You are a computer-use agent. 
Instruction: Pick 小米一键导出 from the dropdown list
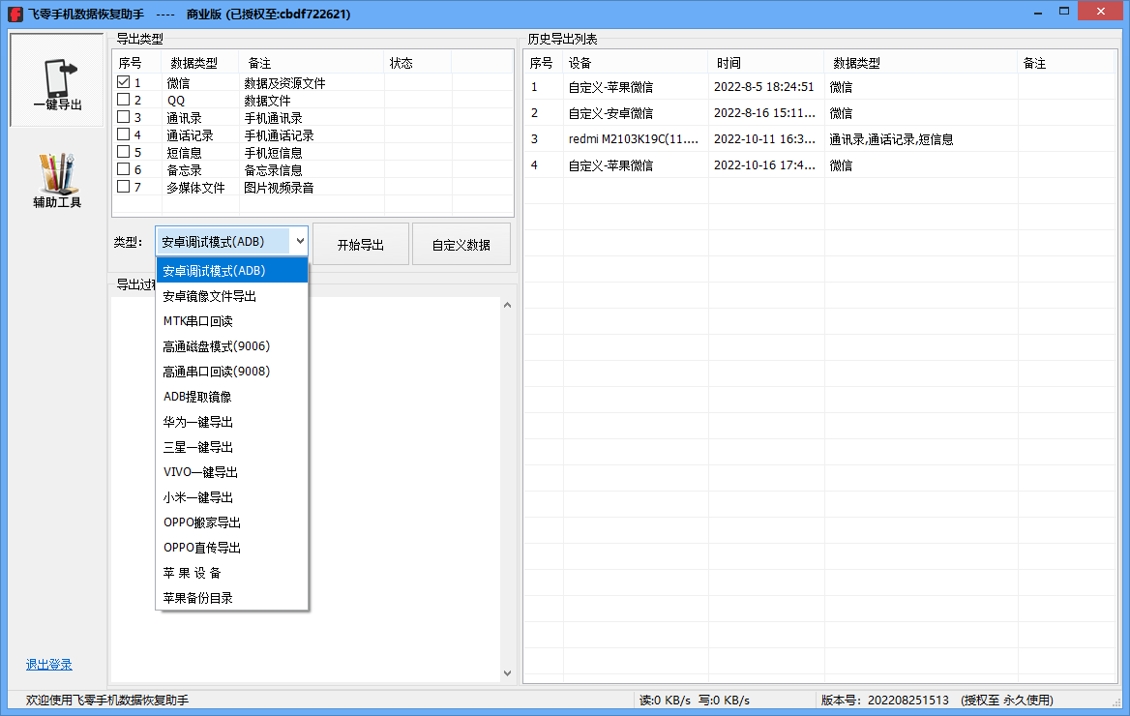pos(200,497)
